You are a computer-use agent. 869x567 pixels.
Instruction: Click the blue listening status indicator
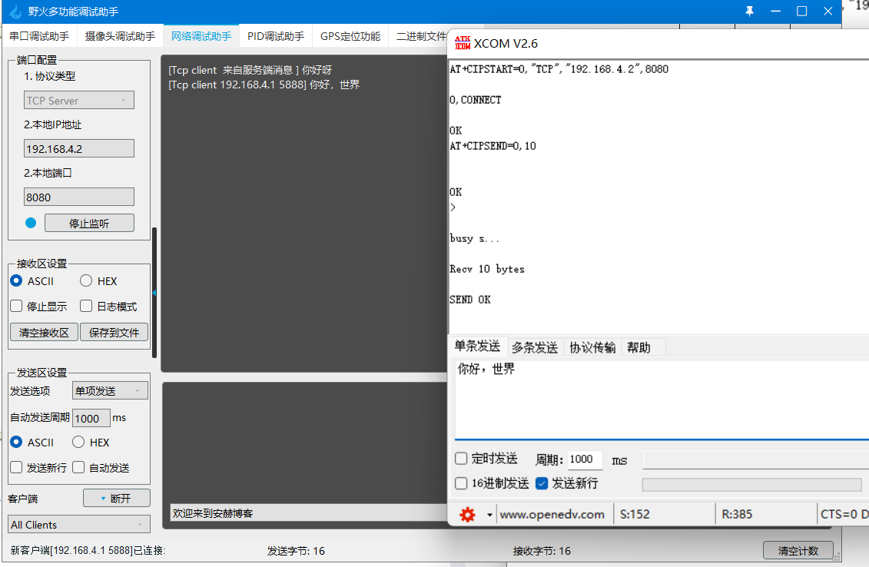(29, 222)
